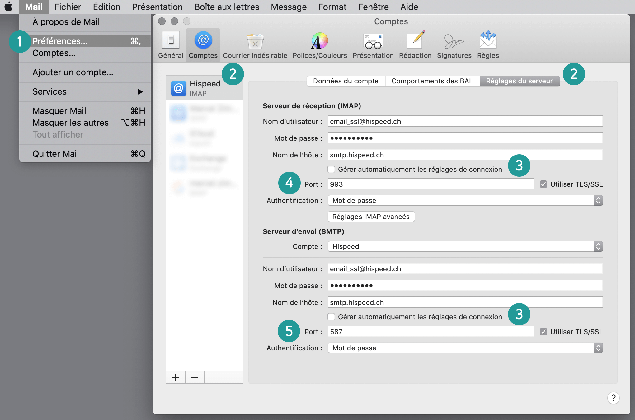635x420 pixels.
Task: Click IMAP Nom d'utilisateur field
Action: 465,121
